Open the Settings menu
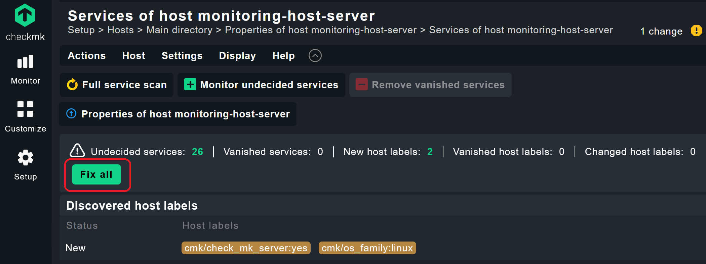 (x=182, y=56)
